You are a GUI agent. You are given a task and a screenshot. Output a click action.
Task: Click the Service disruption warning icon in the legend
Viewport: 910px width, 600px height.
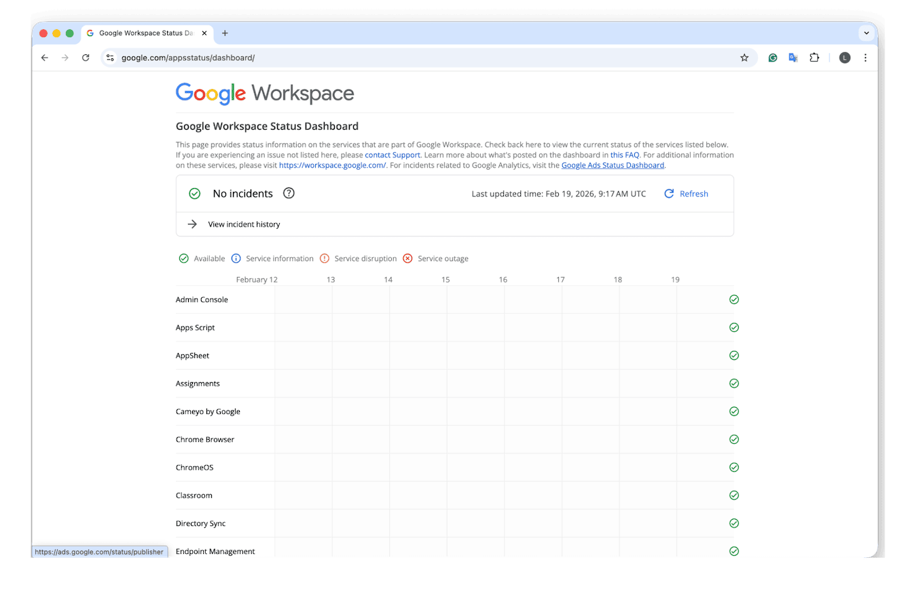point(325,258)
